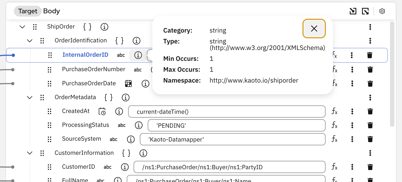Collapse the CustomerInformation node
This screenshot has width=402, height=182.
pos(30,153)
